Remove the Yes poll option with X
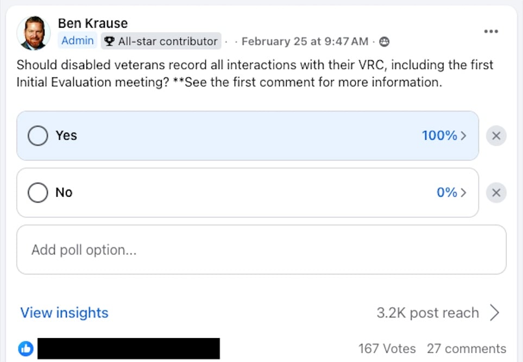 coord(496,136)
